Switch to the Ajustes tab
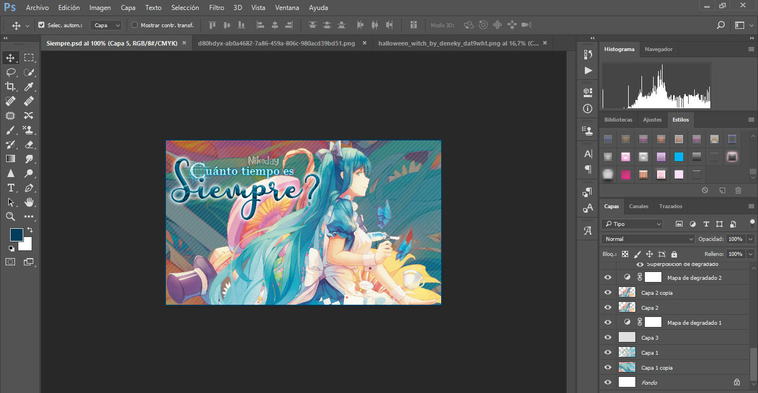The width and height of the screenshot is (758, 393). point(653,119)
